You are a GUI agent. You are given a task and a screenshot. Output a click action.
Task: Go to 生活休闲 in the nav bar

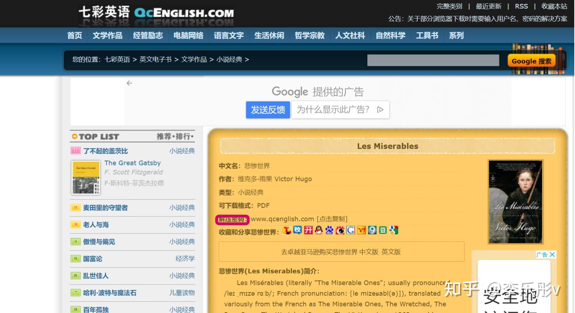click(x=269, y=35)
